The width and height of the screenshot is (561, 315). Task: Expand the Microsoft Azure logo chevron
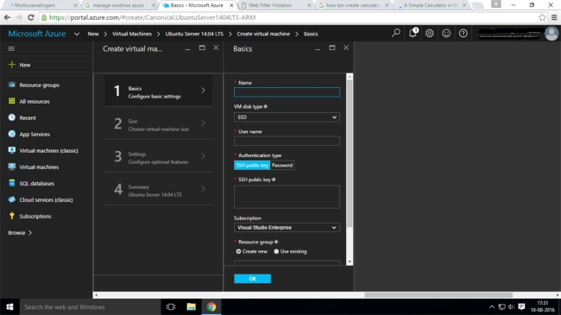click(77, 34)
